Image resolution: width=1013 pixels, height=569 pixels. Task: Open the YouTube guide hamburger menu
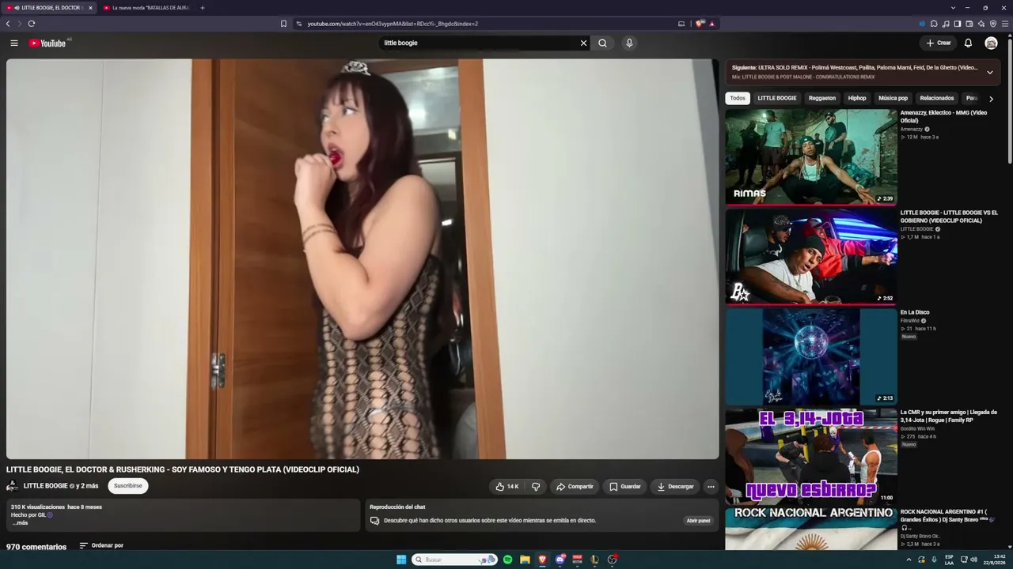point(13,43)
